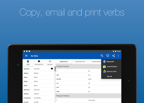
Task: Open the Recent tab
Action: point(50,63)
